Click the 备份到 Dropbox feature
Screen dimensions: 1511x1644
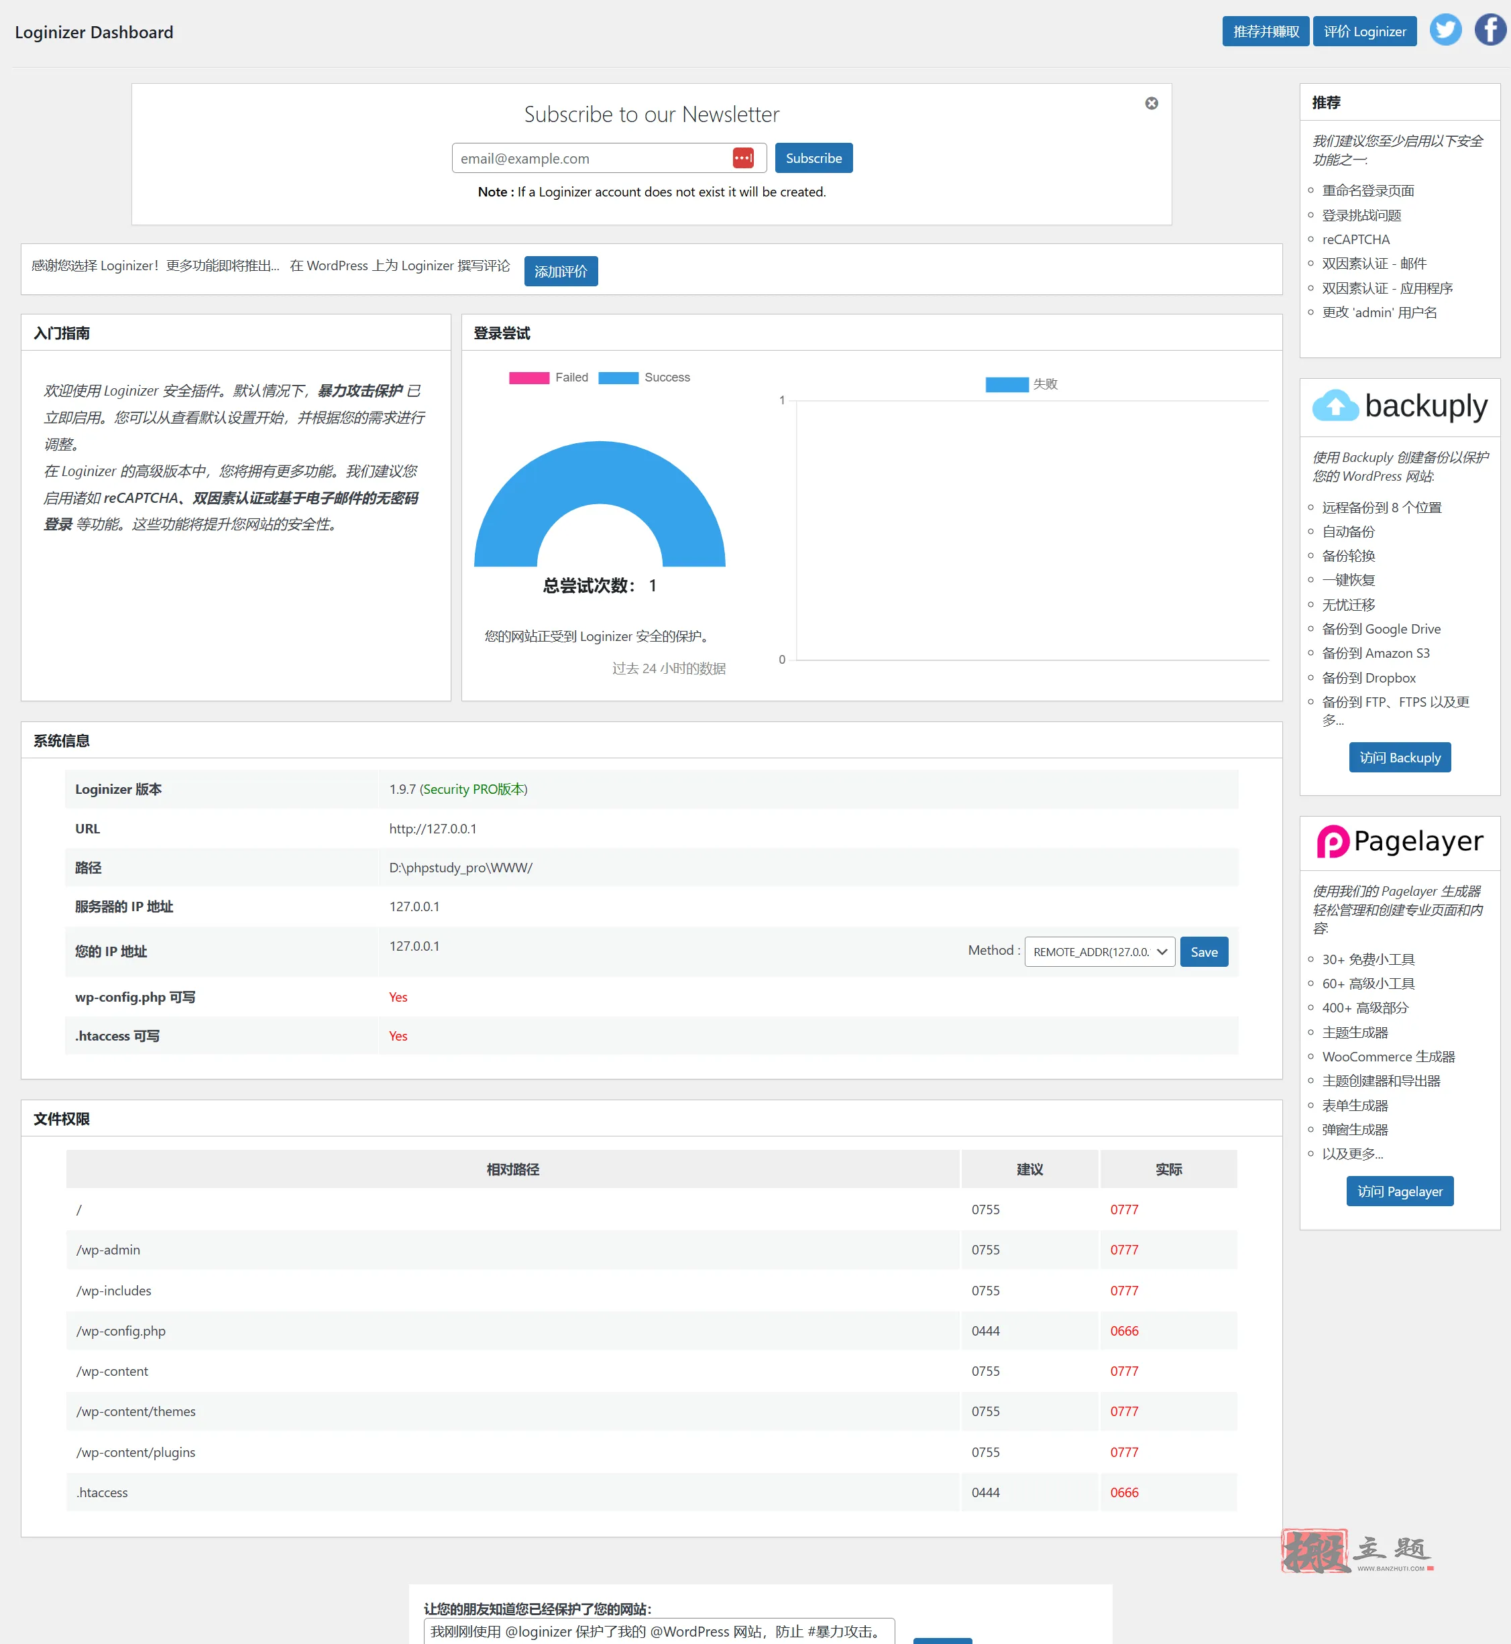[1369, 678]
